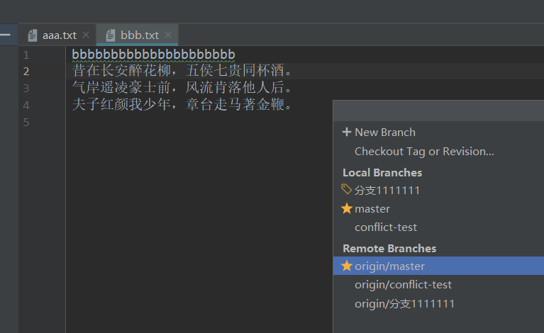Click the aaa.txt file icon
This screenshot has height=333, width=544.
32,35
